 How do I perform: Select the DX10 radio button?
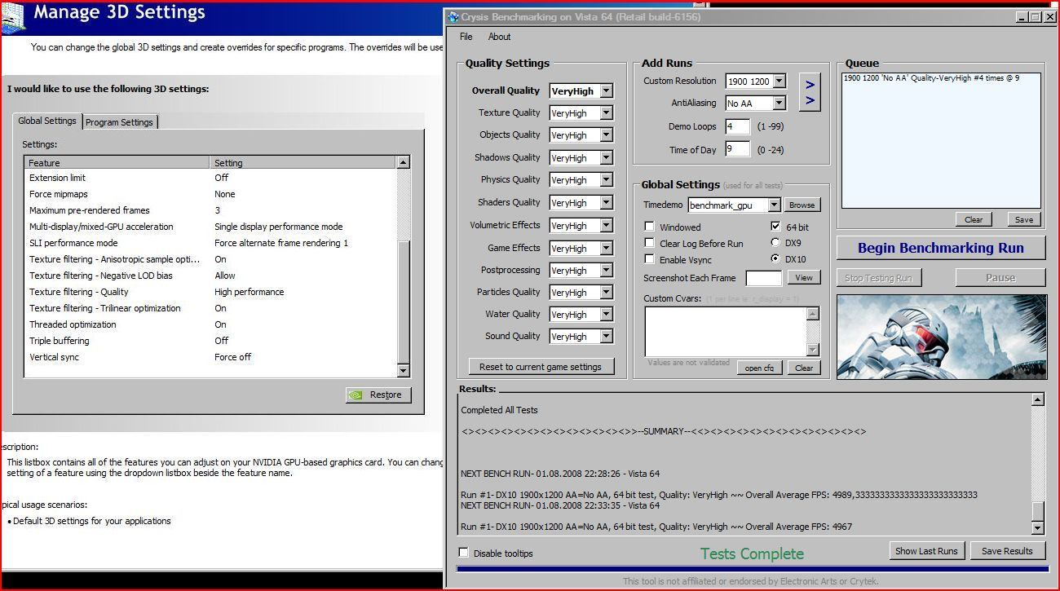pyautogui.click(x=775, y=258)
